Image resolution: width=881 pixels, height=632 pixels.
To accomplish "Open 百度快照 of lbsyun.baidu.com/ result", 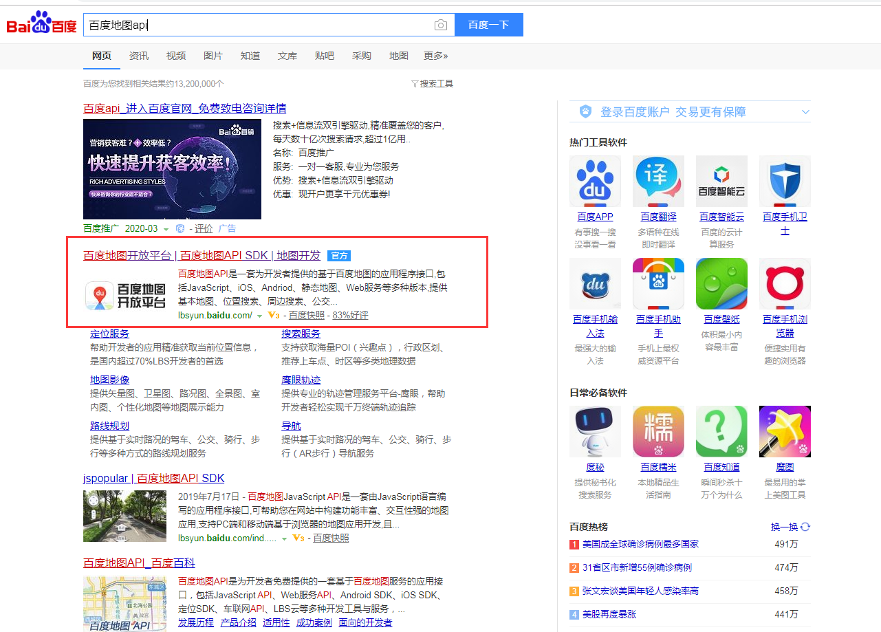I will pos(307,316).
